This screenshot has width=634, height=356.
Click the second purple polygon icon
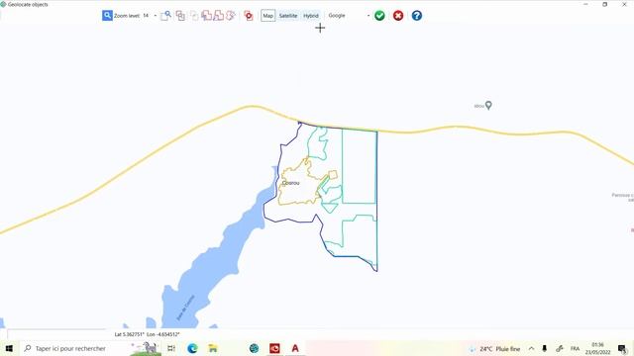pyautogui.click(x=218, y=16)
